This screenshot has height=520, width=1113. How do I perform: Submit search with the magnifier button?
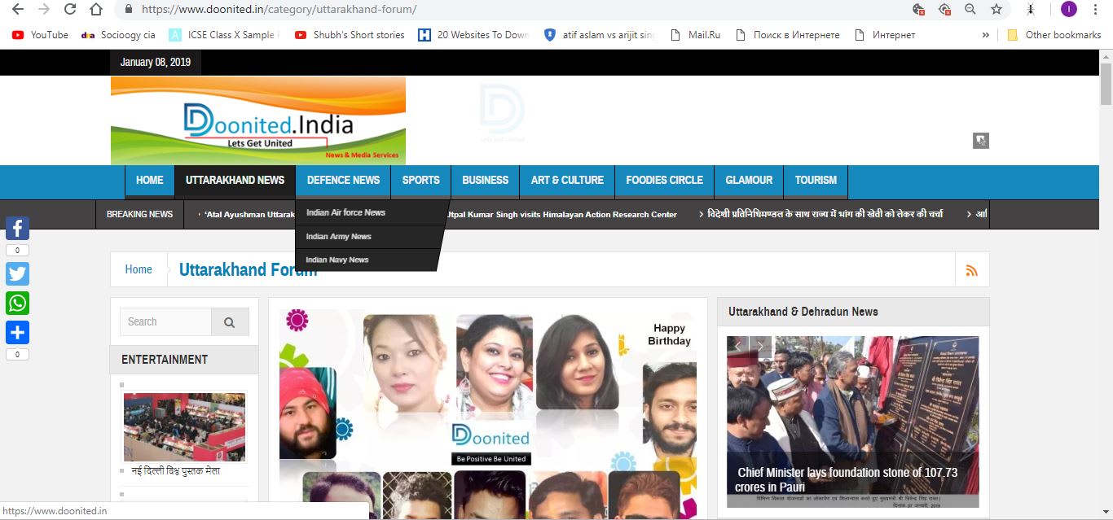click(230, 322)
